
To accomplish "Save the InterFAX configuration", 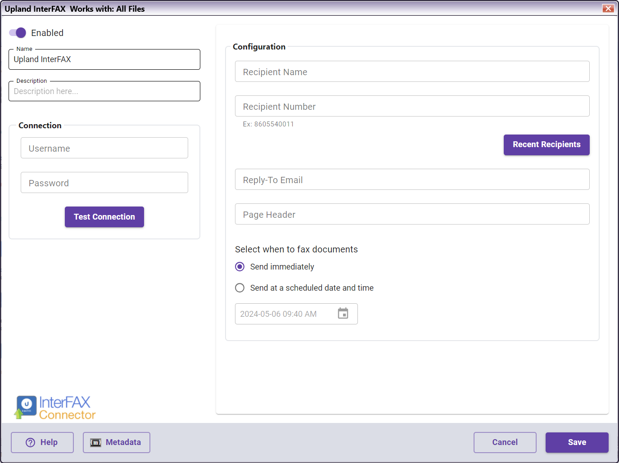I will 577,442.
